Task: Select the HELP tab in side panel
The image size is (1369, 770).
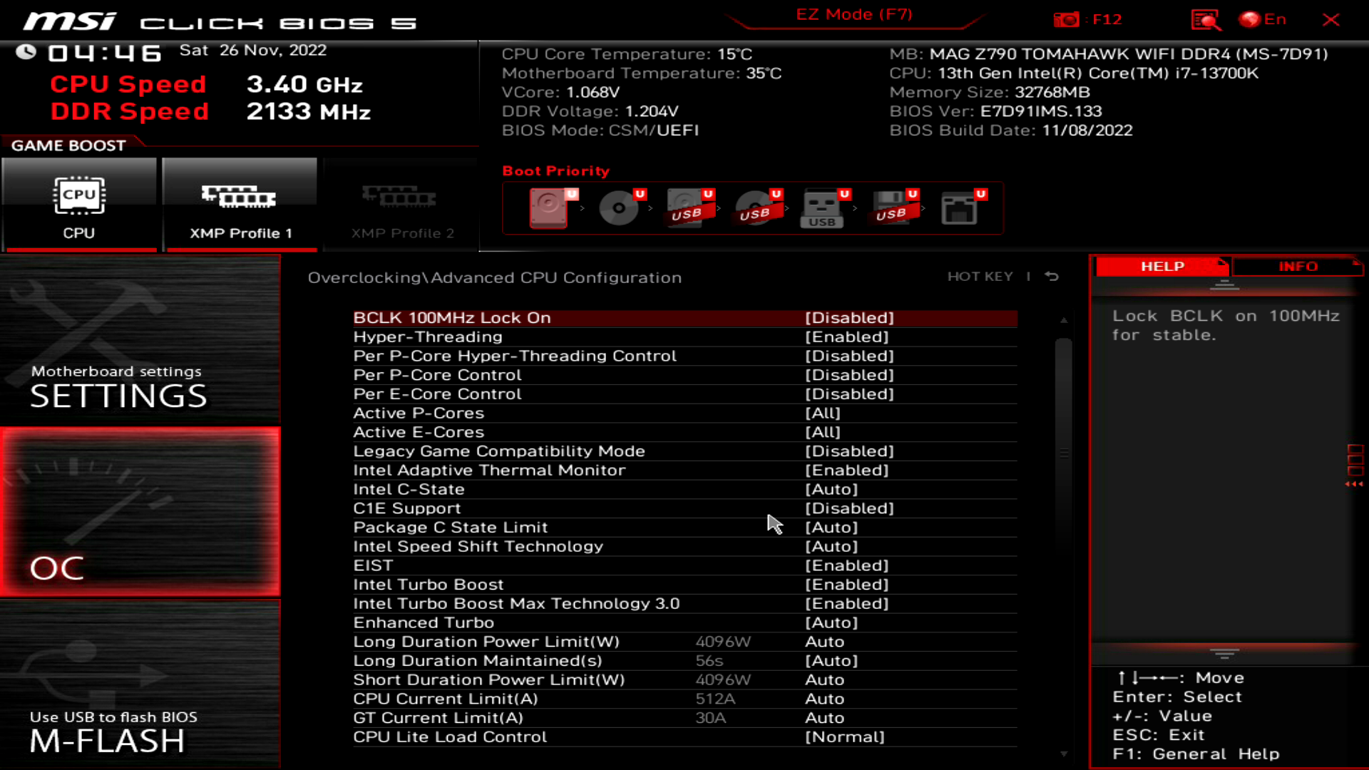Action: [1162, 266]
